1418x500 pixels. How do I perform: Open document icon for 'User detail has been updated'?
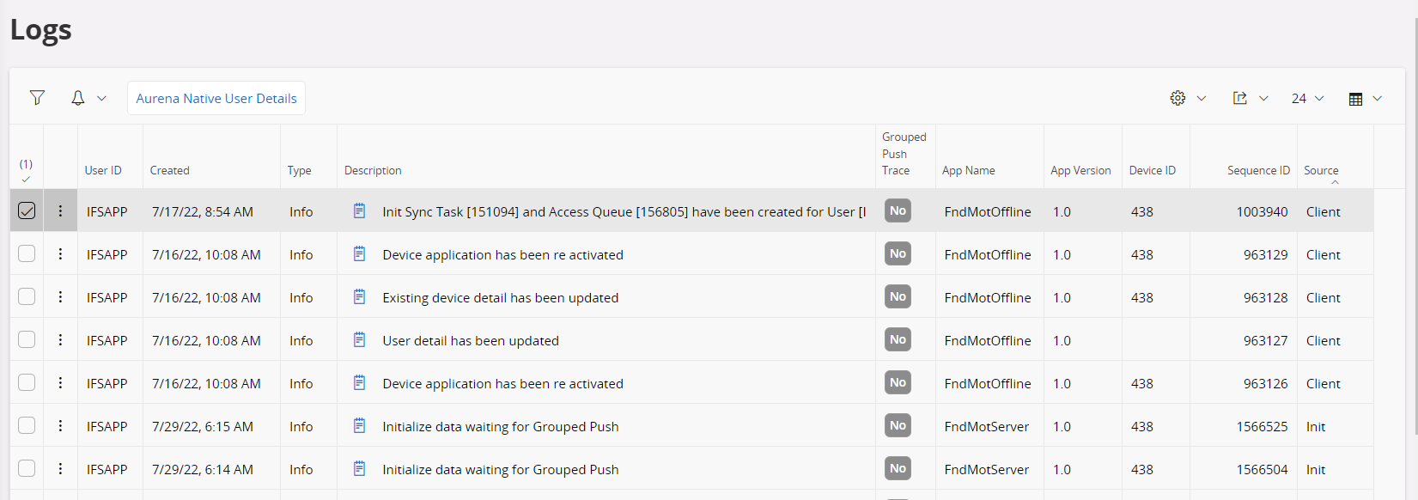tap(360, 340)
